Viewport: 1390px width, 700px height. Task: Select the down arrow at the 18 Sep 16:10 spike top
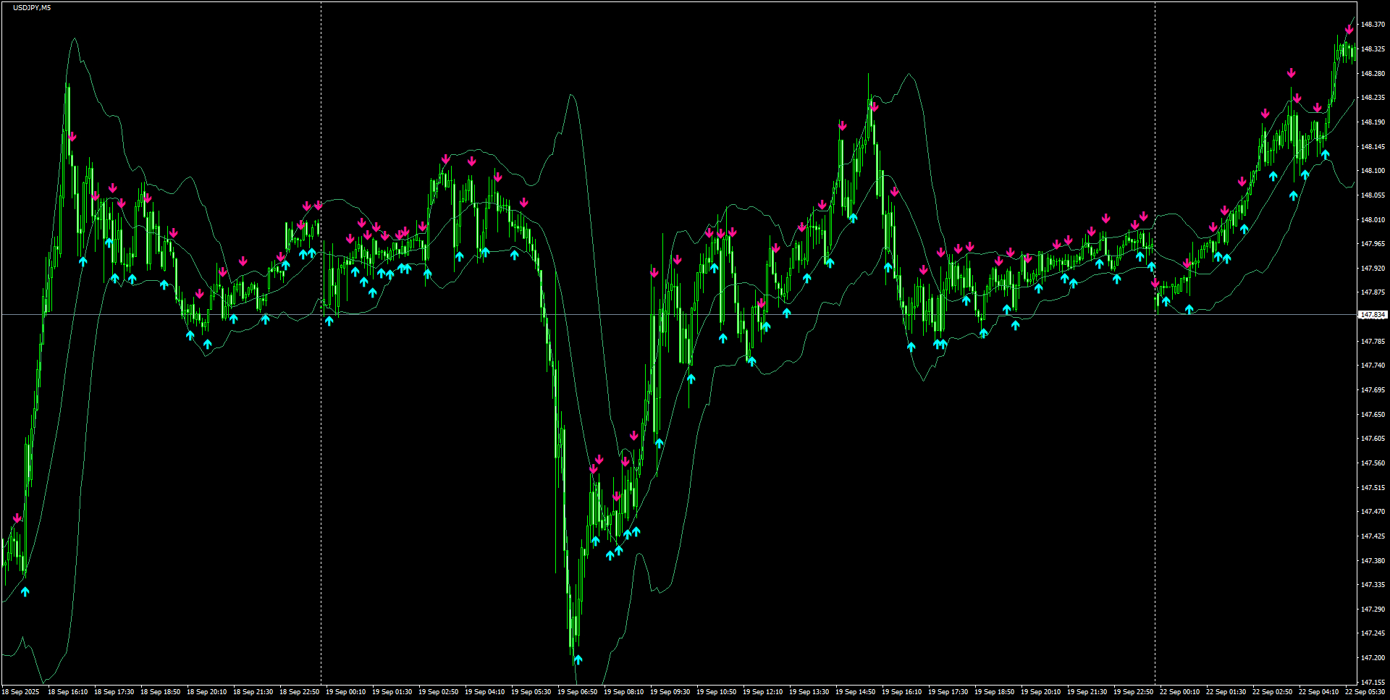tap(72, 135)
